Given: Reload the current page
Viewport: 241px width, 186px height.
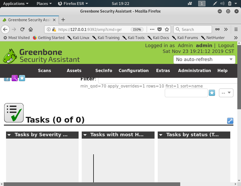Looking at the screenshot, I should (x=22, y=29).
